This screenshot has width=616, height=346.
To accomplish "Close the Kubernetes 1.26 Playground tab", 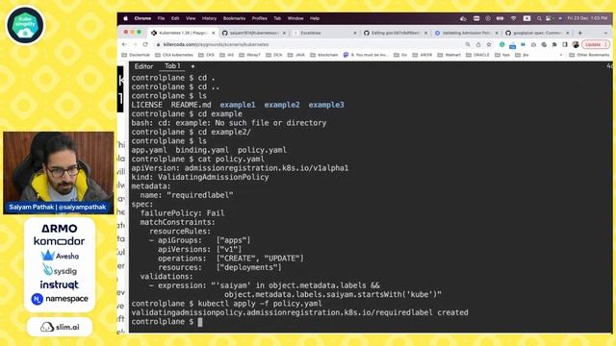I will (x=214, y=33).
